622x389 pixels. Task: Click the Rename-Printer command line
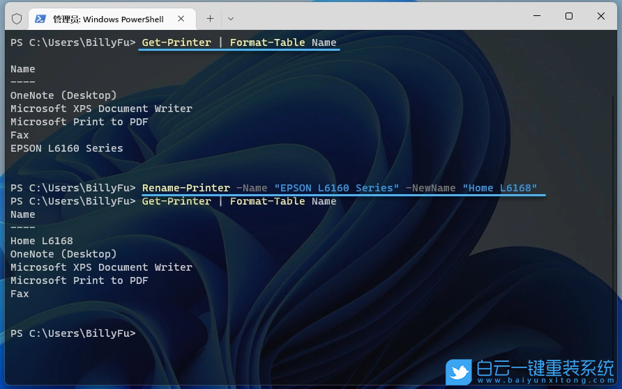pyautogui.click(x=340, y=188)
